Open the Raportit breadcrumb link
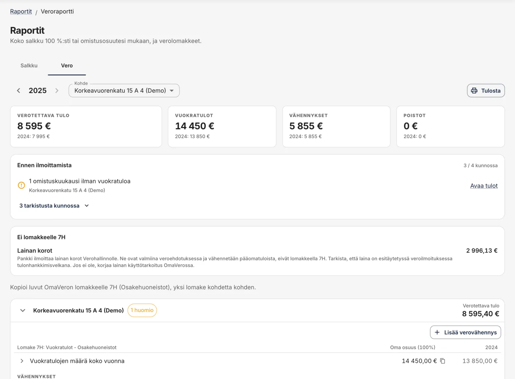This screenshot has height=379, width=515. pyautogui.click(x=21, y=11)
